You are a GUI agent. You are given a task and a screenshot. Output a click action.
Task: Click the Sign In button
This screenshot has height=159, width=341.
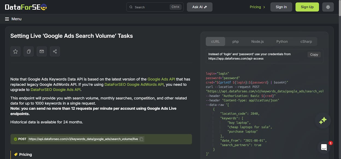click(281, 7)
